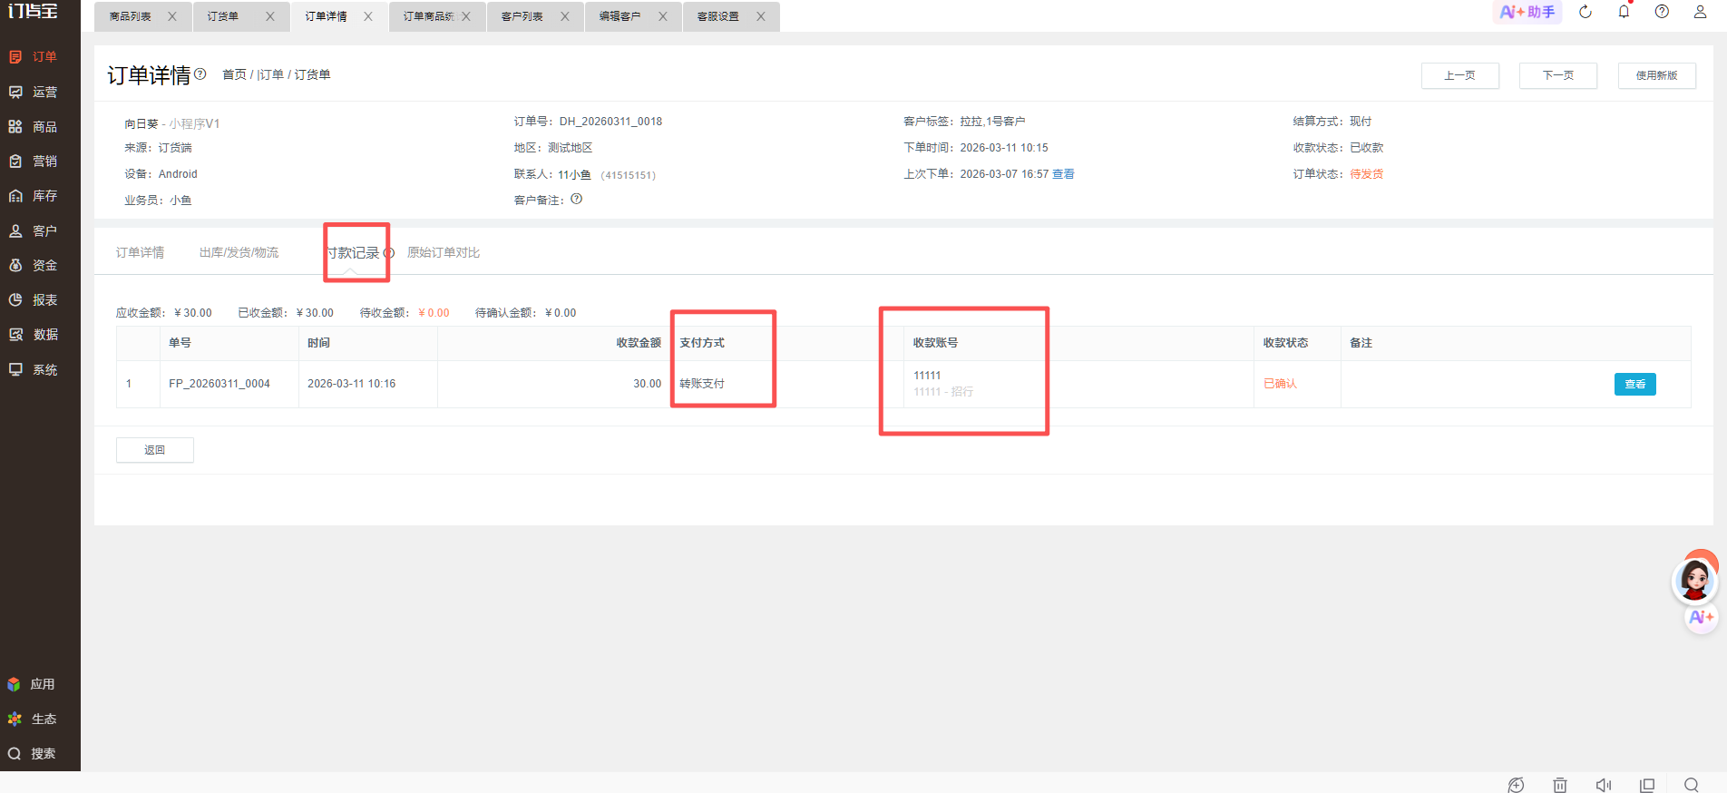Click 查看 link next to 上次下单
This screenshot has width=1727, height=793.
[x=1063, y=174]
